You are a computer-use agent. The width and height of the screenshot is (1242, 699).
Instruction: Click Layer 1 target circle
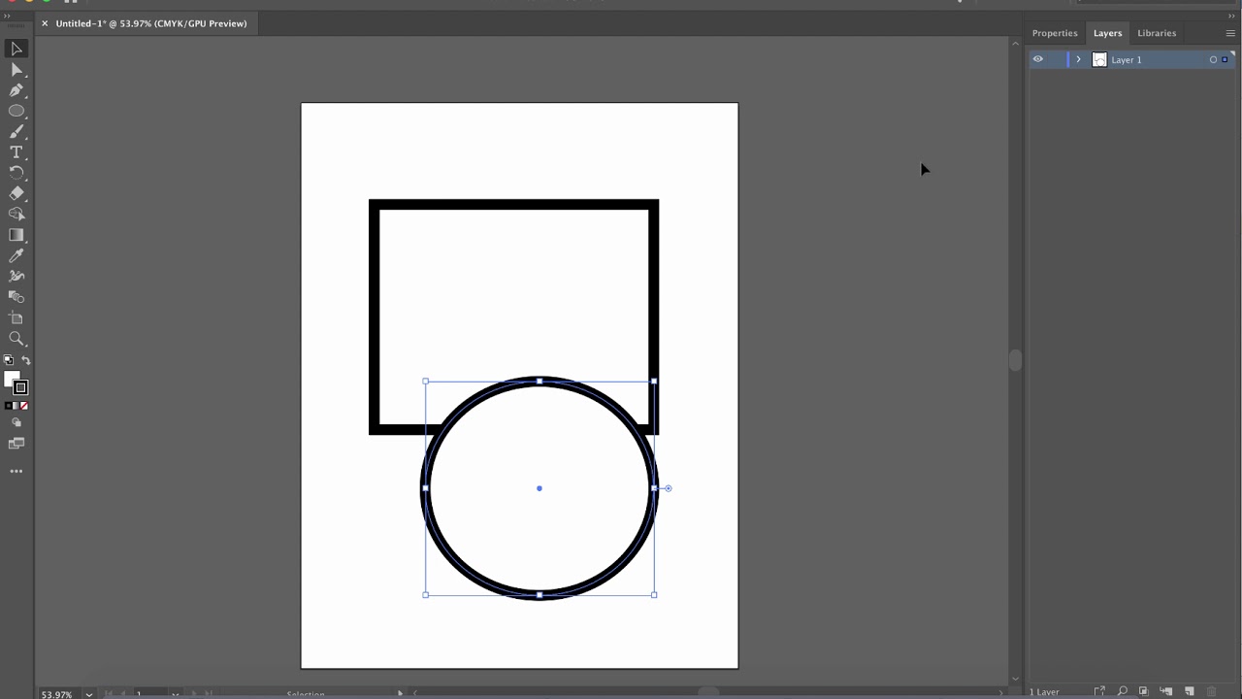(1213, 60)
